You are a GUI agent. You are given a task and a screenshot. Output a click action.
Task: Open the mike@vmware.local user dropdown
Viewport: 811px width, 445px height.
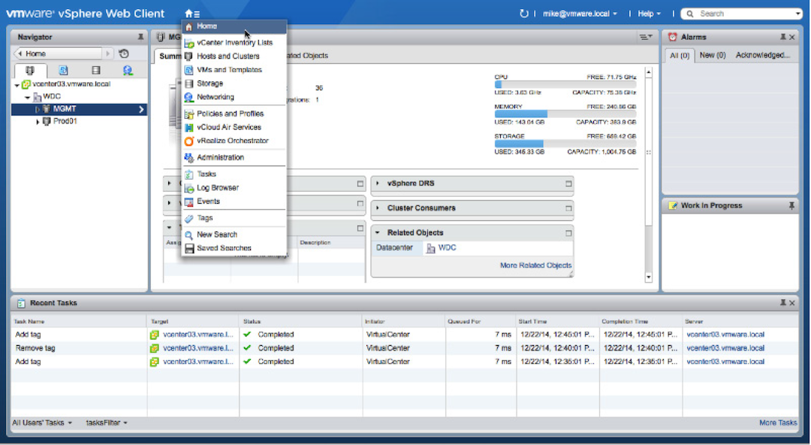[x=580, y=14]
